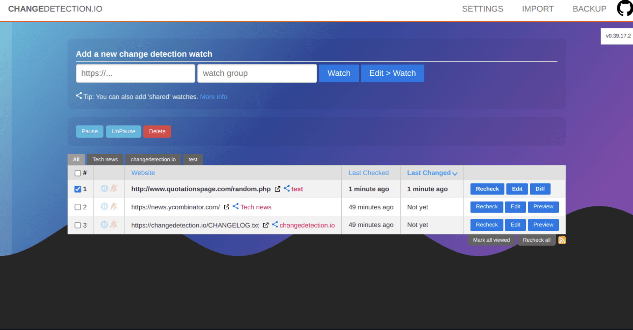Check the row 2 checkbox
The image size is (633, 330).
(78, 207)
